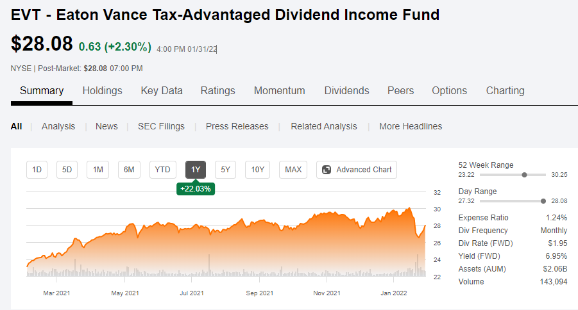
Task: Show News headlines
Action: (106, 126)
